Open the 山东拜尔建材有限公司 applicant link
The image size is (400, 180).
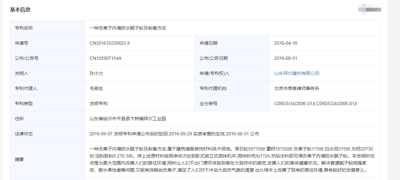pyautogui.click(x=297, y=73)
